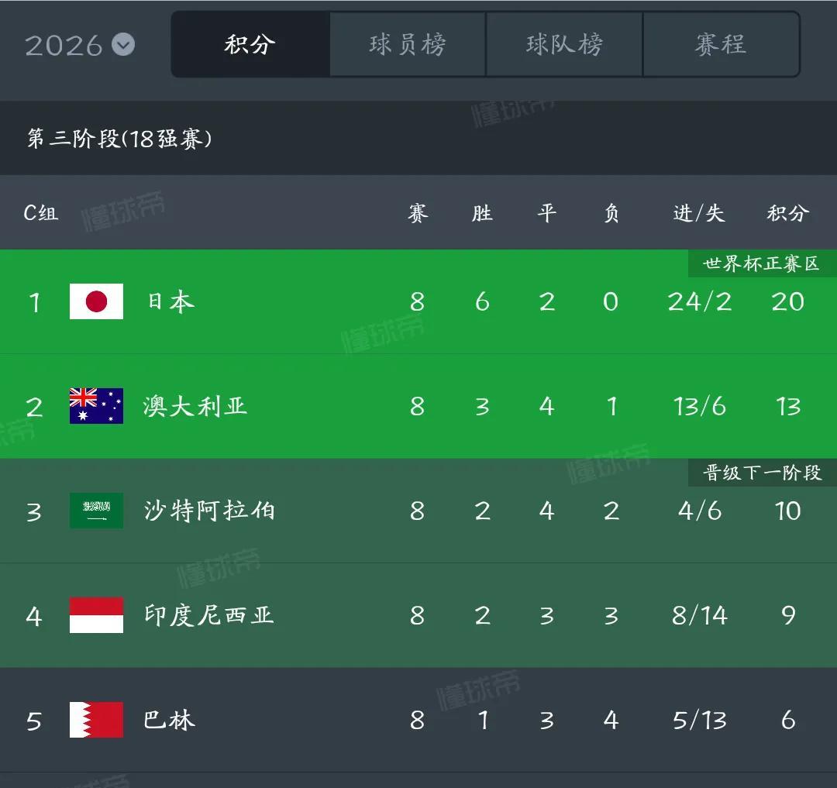Click the 第三阶段(18强赛) section header
The image size is (837, 788).
click(119, 139)
